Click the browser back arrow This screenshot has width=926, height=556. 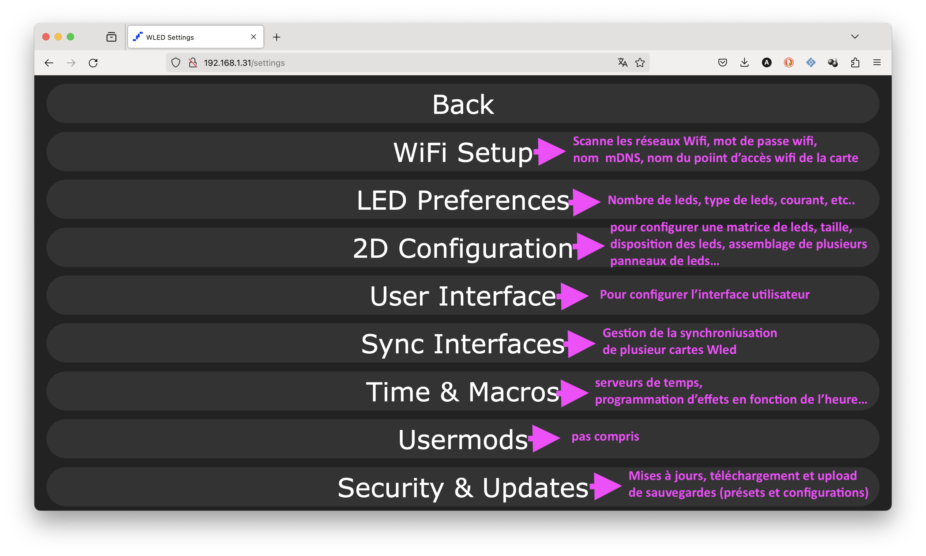click(49, 62)
